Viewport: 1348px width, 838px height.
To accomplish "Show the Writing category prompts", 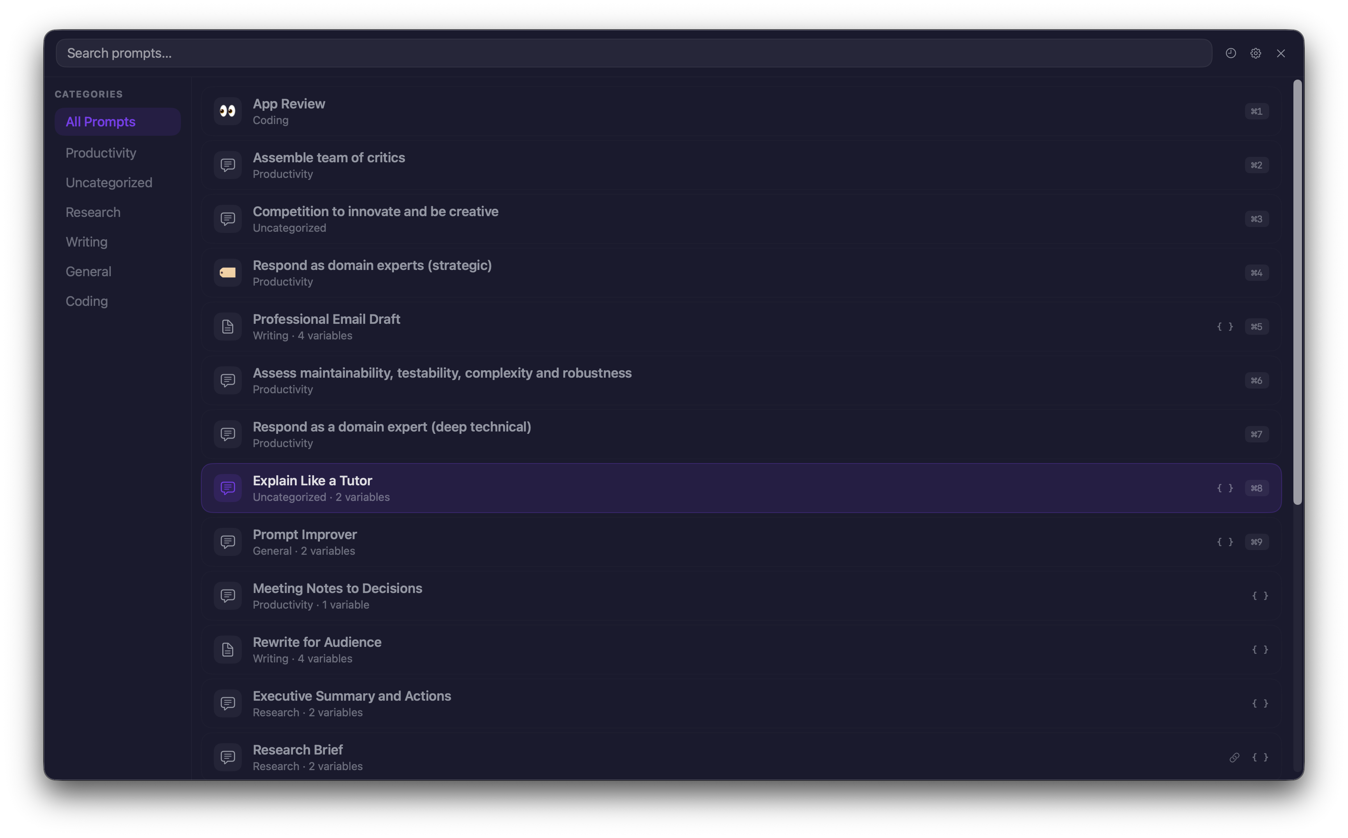I will click(87, 241).
